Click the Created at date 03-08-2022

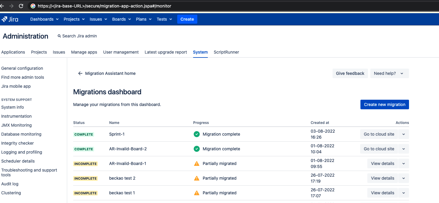(323, 131)
